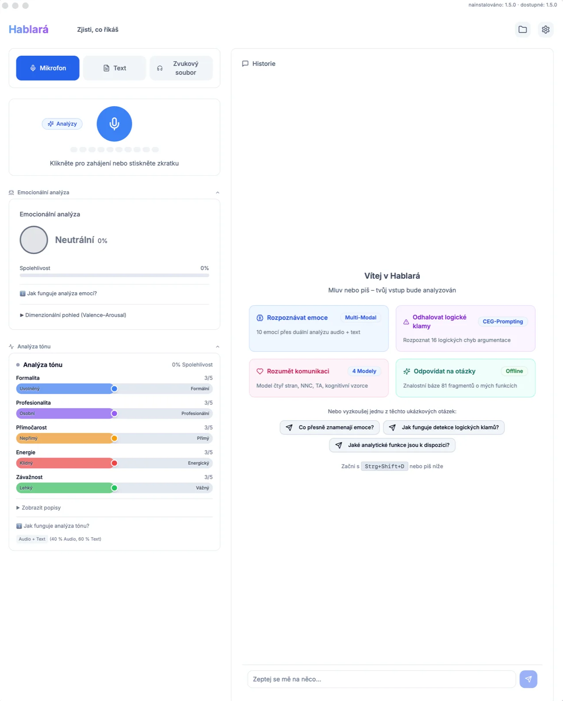Toggle the Analýzy pill button
Viewport: 563px width, 701px height.
pyautogui.click(x=62, y=124)
